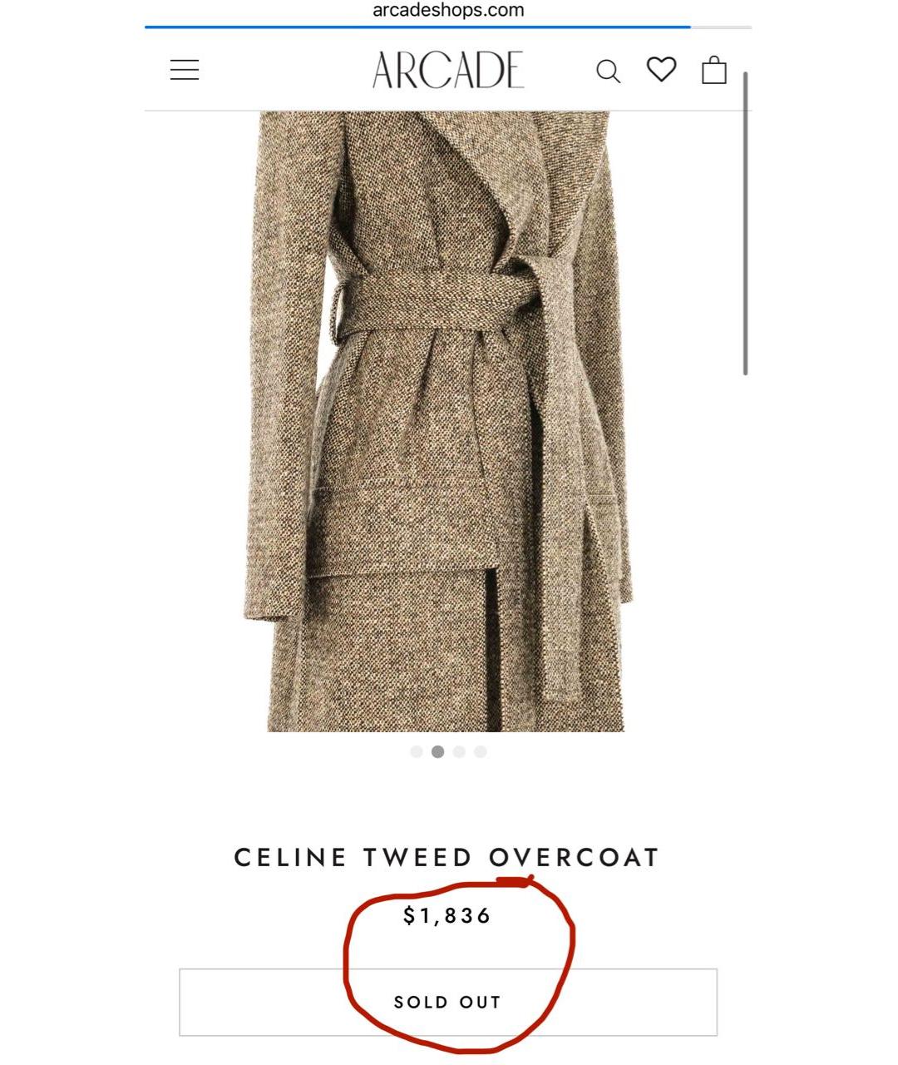Viewport: 898px width, 1065px height.
Task: Open the search magnifier icon
Action: [x=608, y=72]
